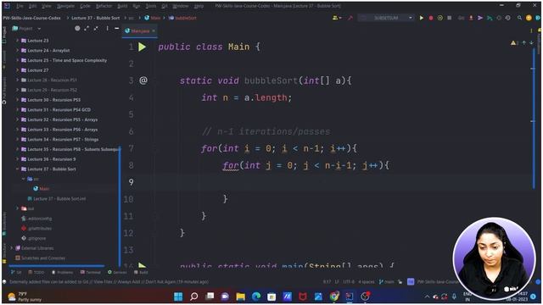
Task: Open Problems tool window tab
Action: pyautogui.click(x=62, y=272)
